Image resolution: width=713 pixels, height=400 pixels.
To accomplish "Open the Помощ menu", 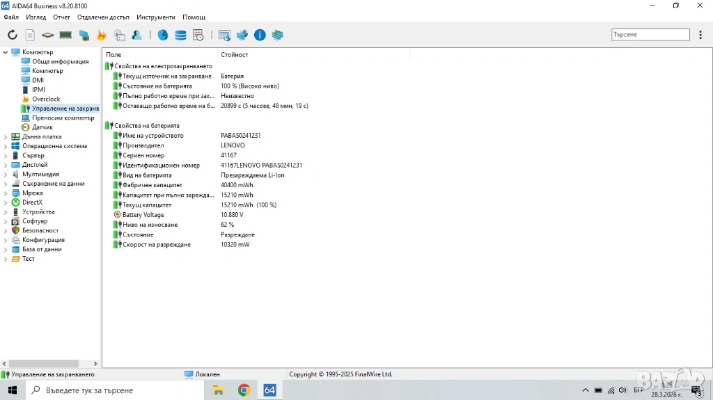I will (194, 17).
